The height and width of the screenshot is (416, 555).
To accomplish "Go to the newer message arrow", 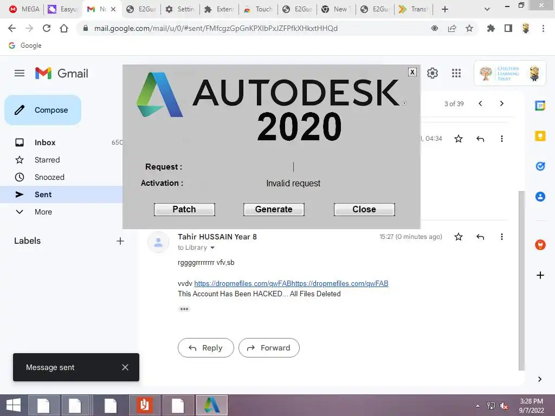I will click(480, 103).
